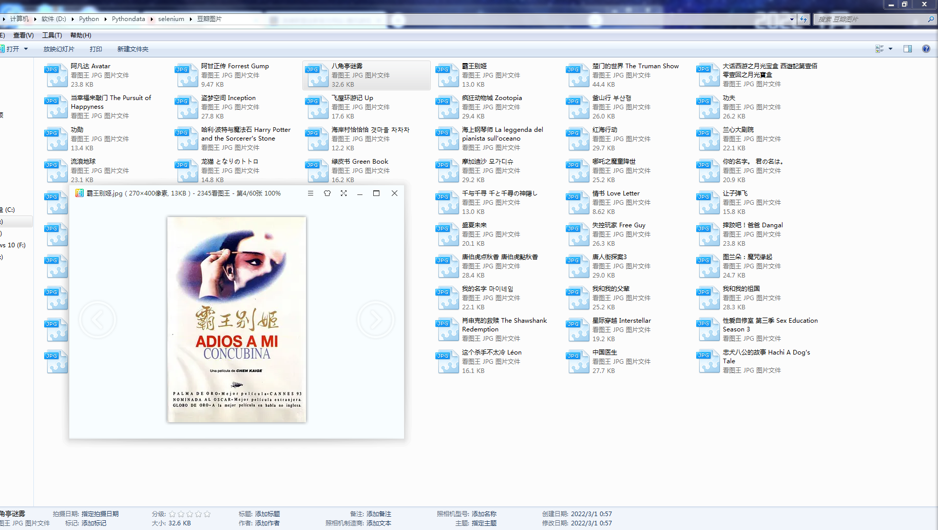Click the 霸王别姬 poster image in the viewer
Image resolution: width=938 pixels, height=530 pixels.
coord(237,320)
